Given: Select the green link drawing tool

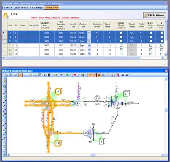Looking at the screenshot, I should point(4,97).
